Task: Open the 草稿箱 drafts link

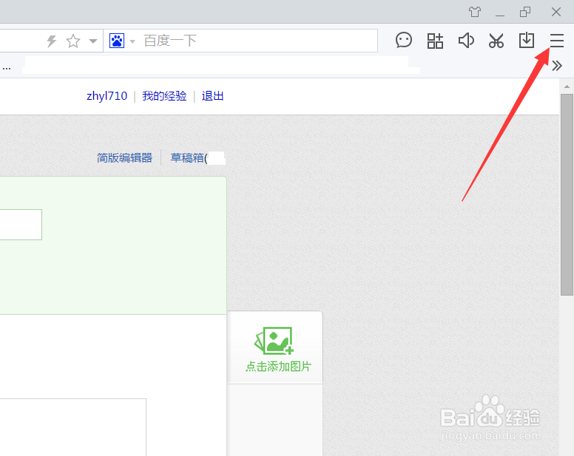Action: [x=189, y=158]
